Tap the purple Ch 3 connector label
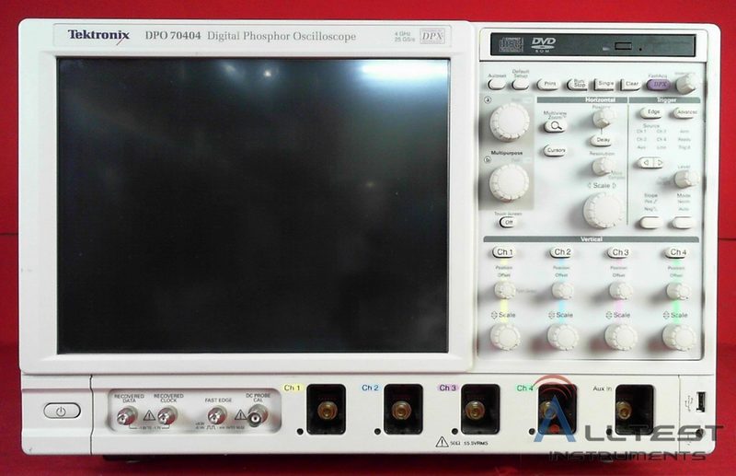 (447, 388)
